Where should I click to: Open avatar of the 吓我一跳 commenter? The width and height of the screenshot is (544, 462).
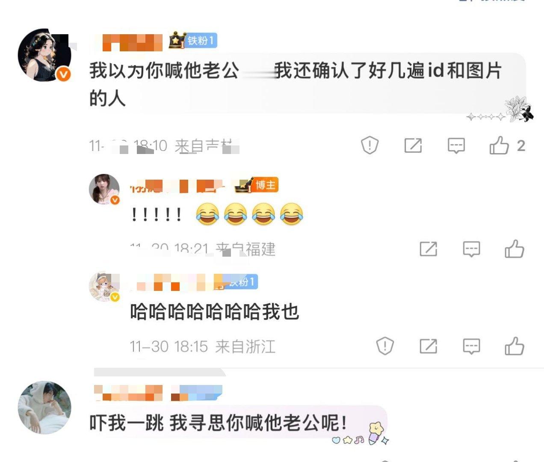[x=44, y=408]
